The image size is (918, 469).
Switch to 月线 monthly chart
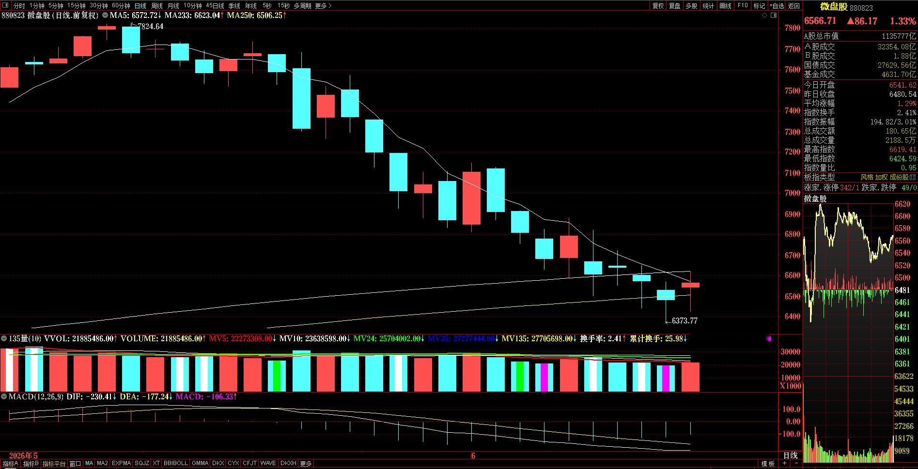[x=173, y=6]
